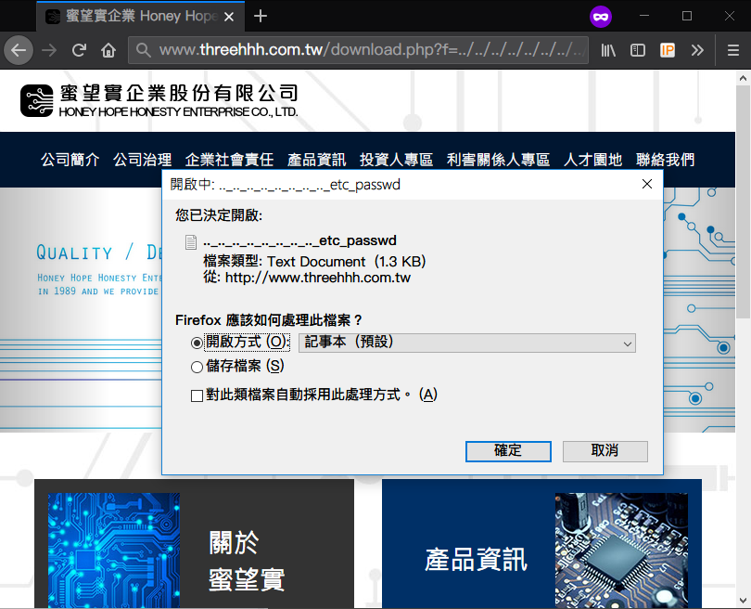Select the 開啟方式 (O) radio option
Viewport: 751px width, 609px height.
197,343
